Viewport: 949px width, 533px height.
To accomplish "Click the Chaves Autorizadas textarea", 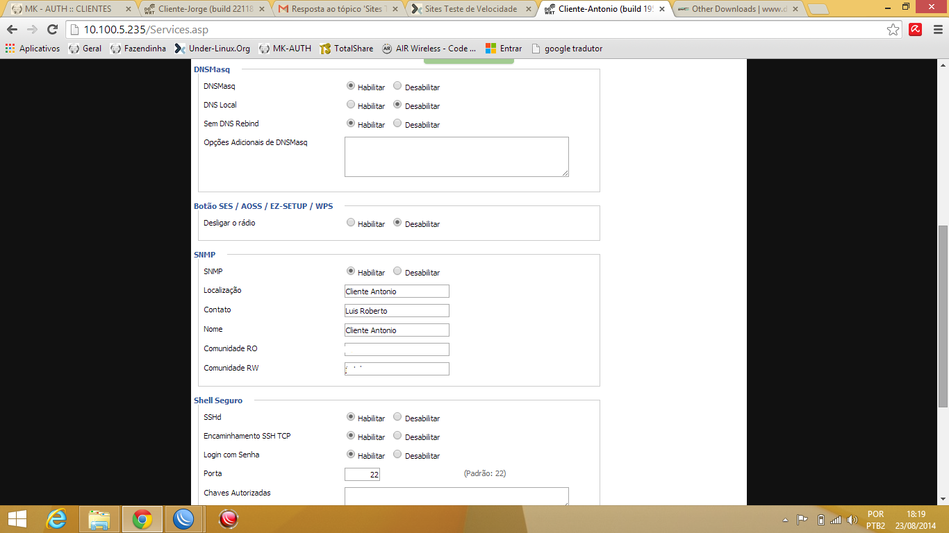I will point(456,496).
